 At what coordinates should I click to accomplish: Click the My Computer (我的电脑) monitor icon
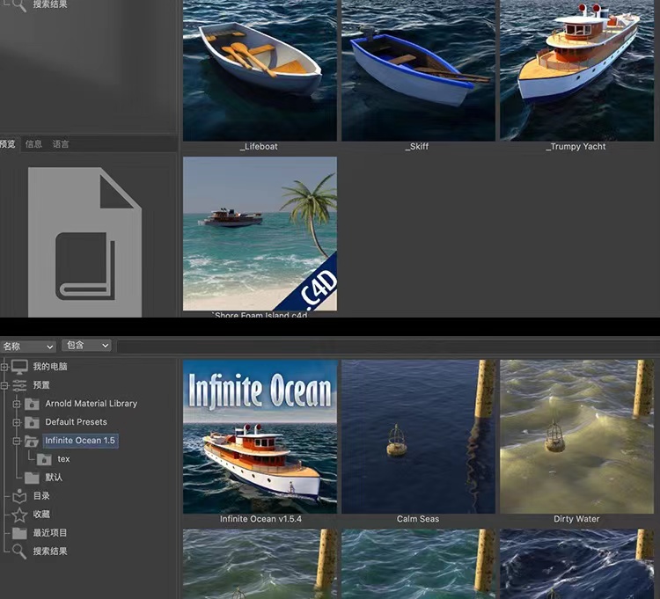click(x=19, y=367)
